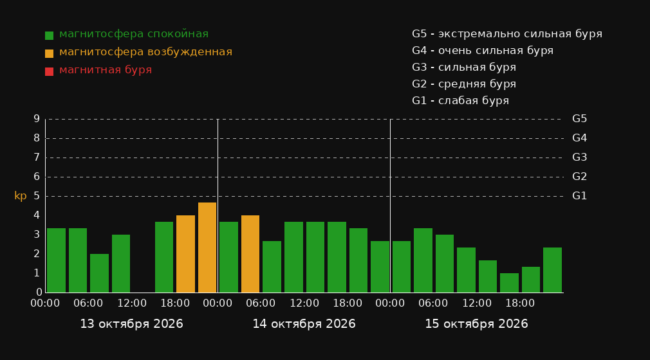650x360 pixels.
Task: Click the green calm magnetosphere legend swatch
Action: (x=50, y=35)
